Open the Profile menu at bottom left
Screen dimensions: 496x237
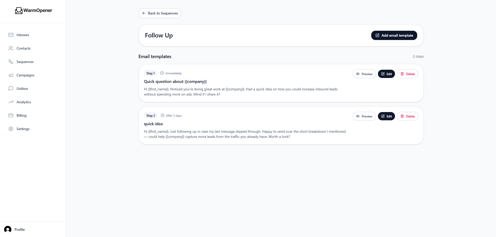click(15, 229)
